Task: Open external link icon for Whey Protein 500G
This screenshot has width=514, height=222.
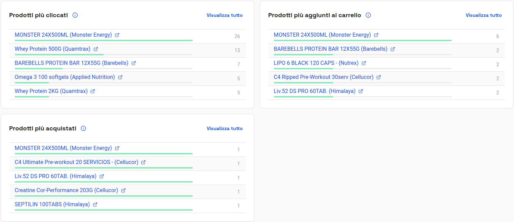Action: (x=96, y=49)
